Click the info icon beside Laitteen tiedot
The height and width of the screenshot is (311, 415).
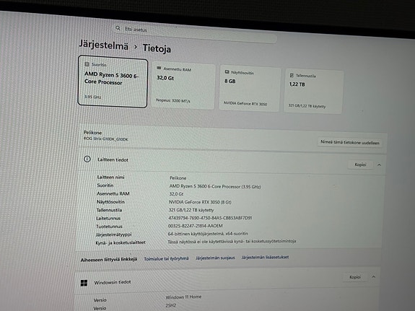pos(87,159)
